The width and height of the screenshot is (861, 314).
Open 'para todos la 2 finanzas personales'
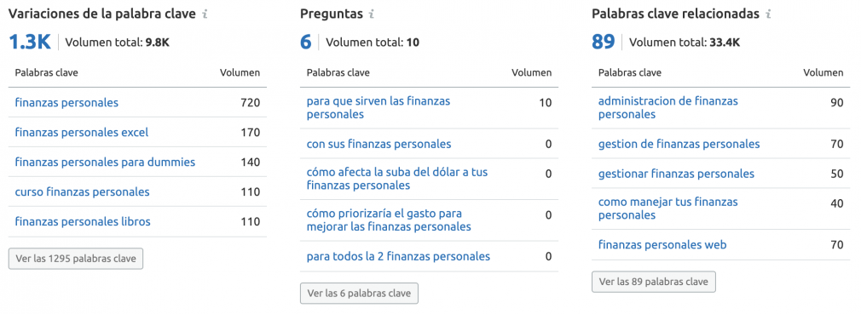click(x=398, y=256)
